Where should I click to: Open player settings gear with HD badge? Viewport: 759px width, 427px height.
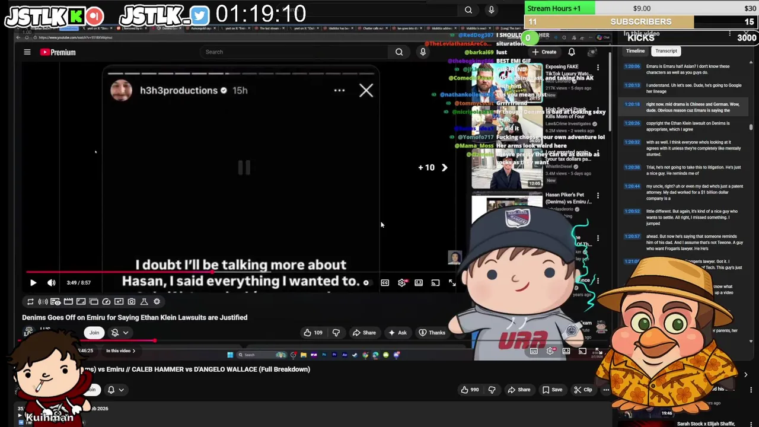point(402,283)
